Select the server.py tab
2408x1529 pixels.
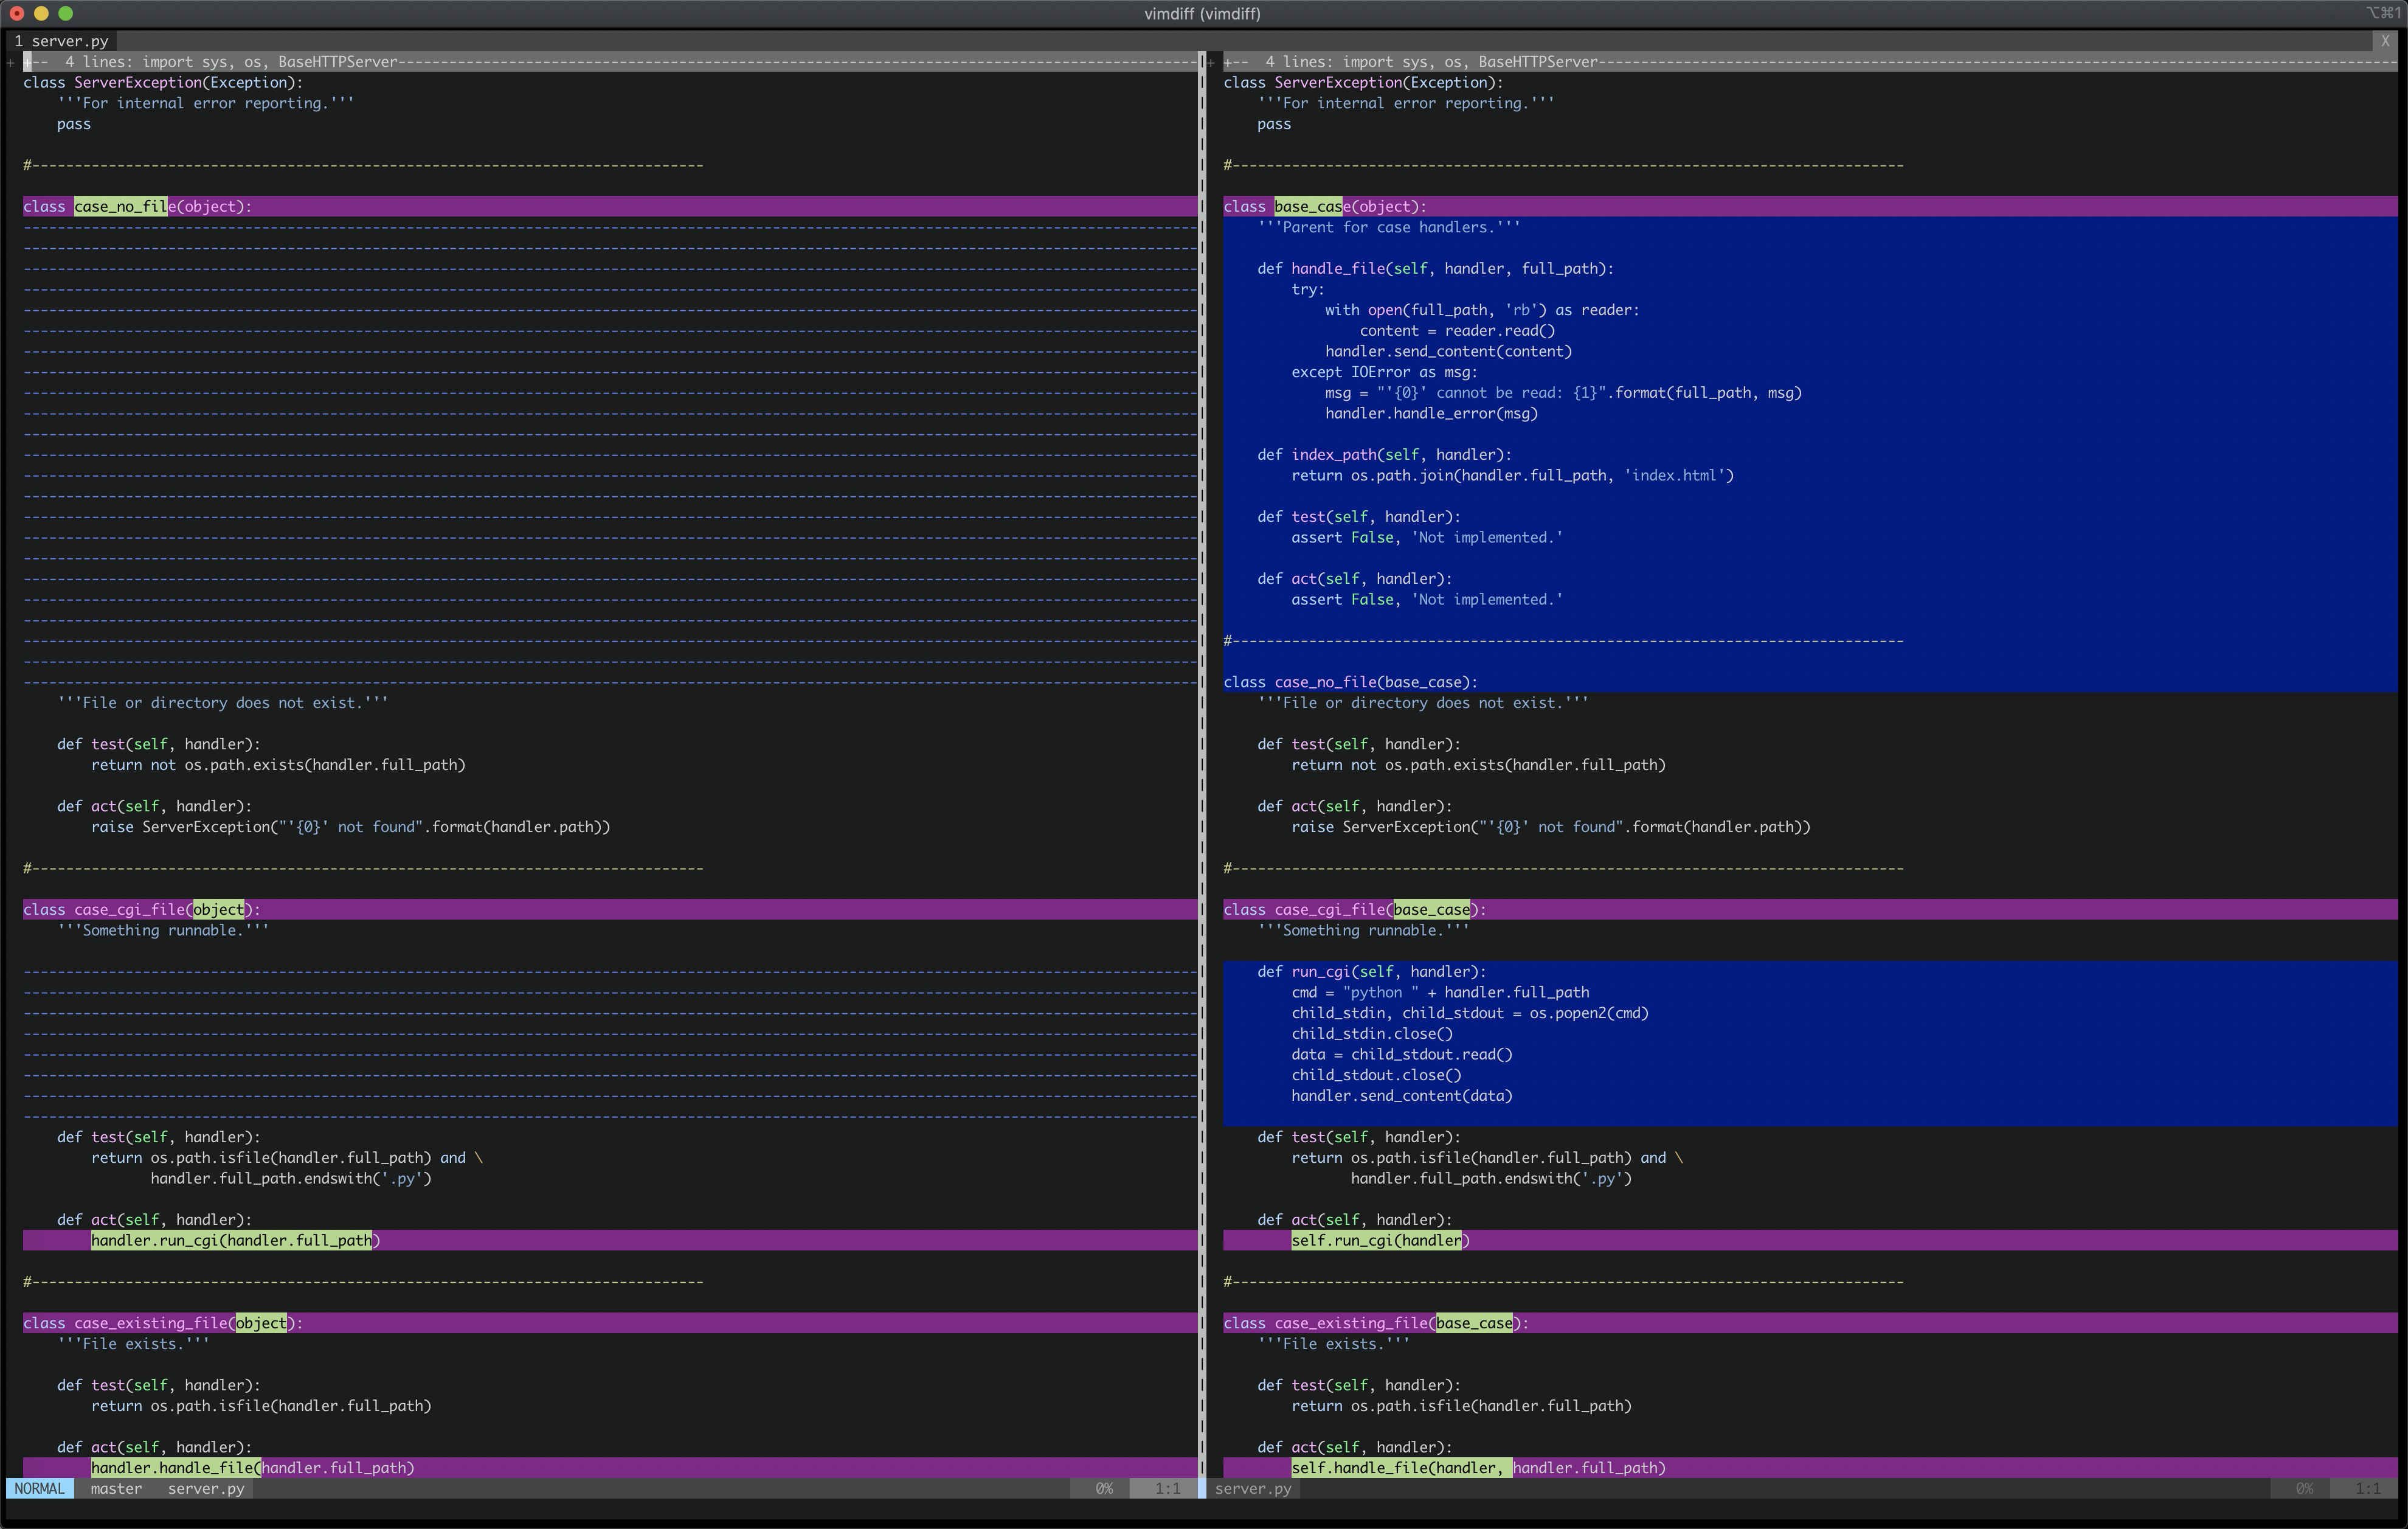tap(61, 41)
